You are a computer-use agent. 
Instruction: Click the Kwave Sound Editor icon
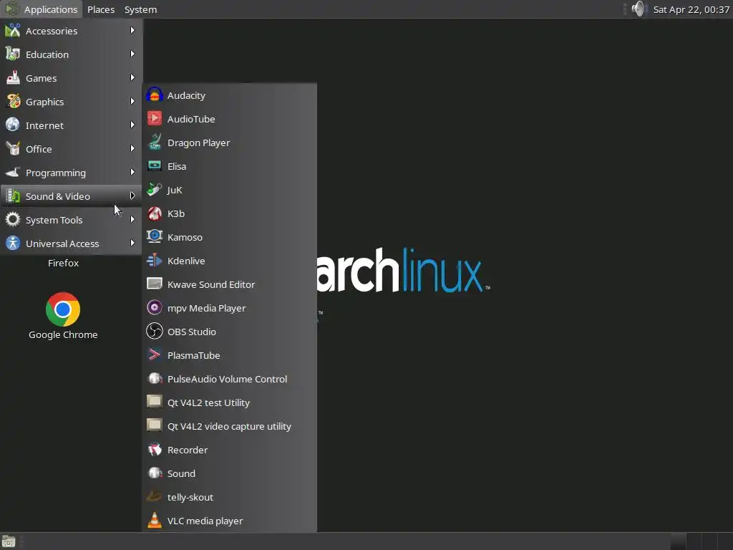155,284
